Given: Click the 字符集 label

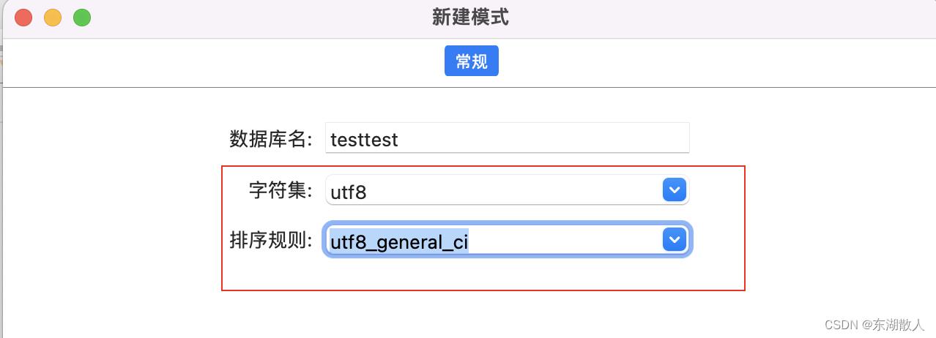Looking at the screenshot, I should [x=281, y=191].
